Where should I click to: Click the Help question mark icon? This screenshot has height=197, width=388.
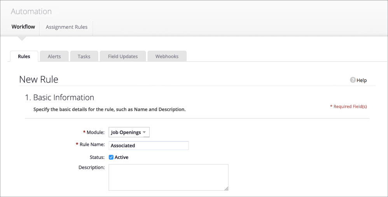(x=353, y=80)
